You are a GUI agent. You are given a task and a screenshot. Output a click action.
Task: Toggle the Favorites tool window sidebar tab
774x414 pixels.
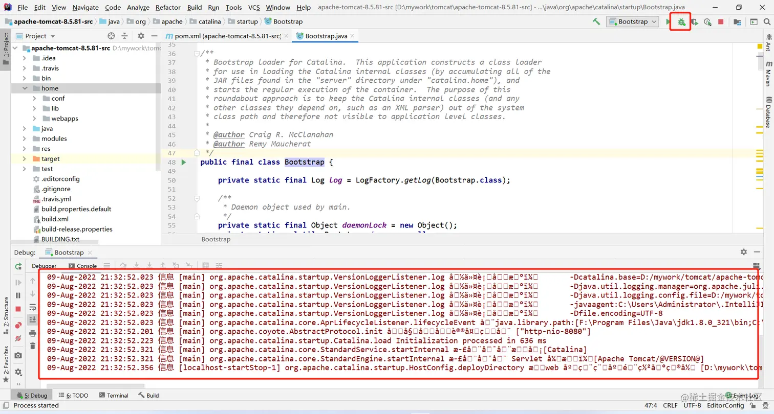pos(6,363)
